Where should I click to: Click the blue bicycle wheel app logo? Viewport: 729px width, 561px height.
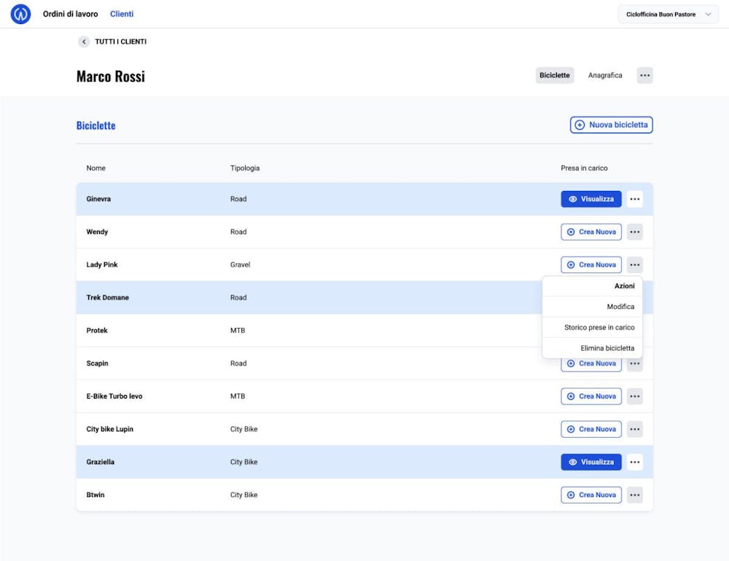[x=20, y=14]
